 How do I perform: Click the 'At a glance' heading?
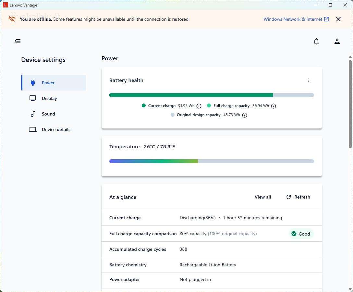click(123, 197)
